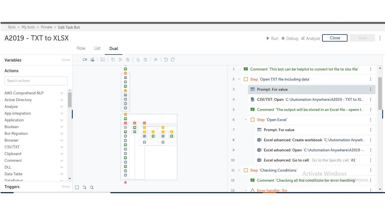Open options menu for CSV/TXT: Open line
The image size is (385, 216).
(x=371, y=100)
